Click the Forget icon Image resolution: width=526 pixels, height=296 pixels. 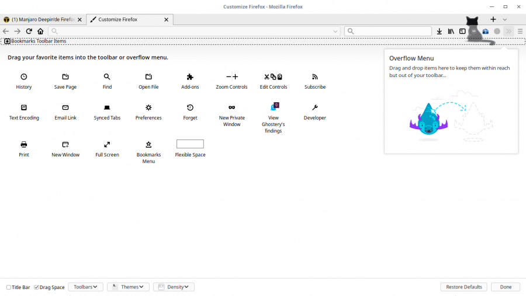pyautogui.click(x=190, y=107)
